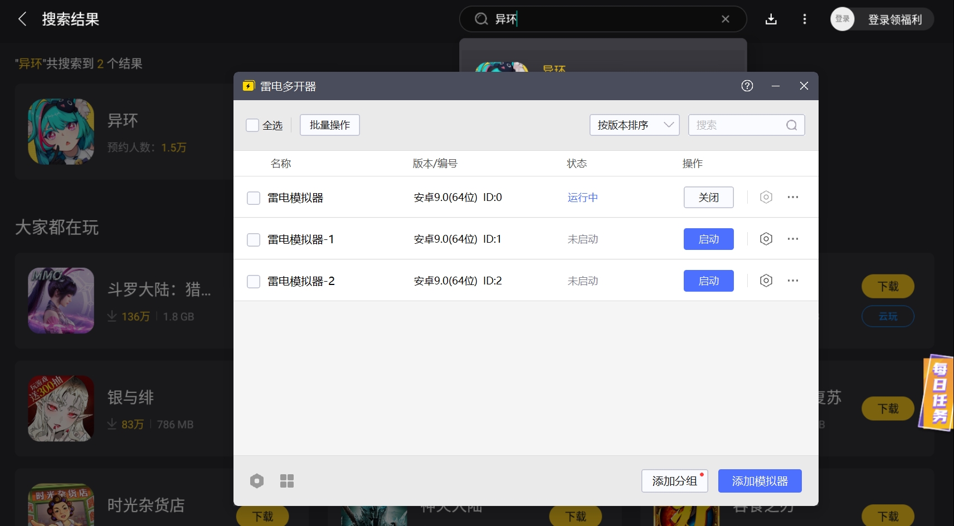Expand the 按版本排序 sort dropdown

(x=634, y=125)
